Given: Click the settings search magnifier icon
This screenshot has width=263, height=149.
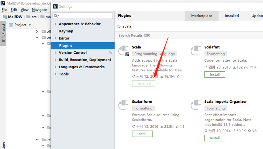Looking at the screenshot, I should coord(56,16).
